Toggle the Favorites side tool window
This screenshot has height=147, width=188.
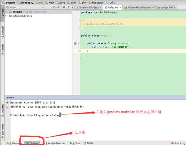pos(2,111)
